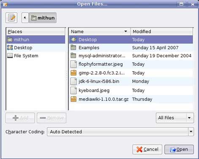
Task: Click the window menu icon in title bar
Action: 5,4
